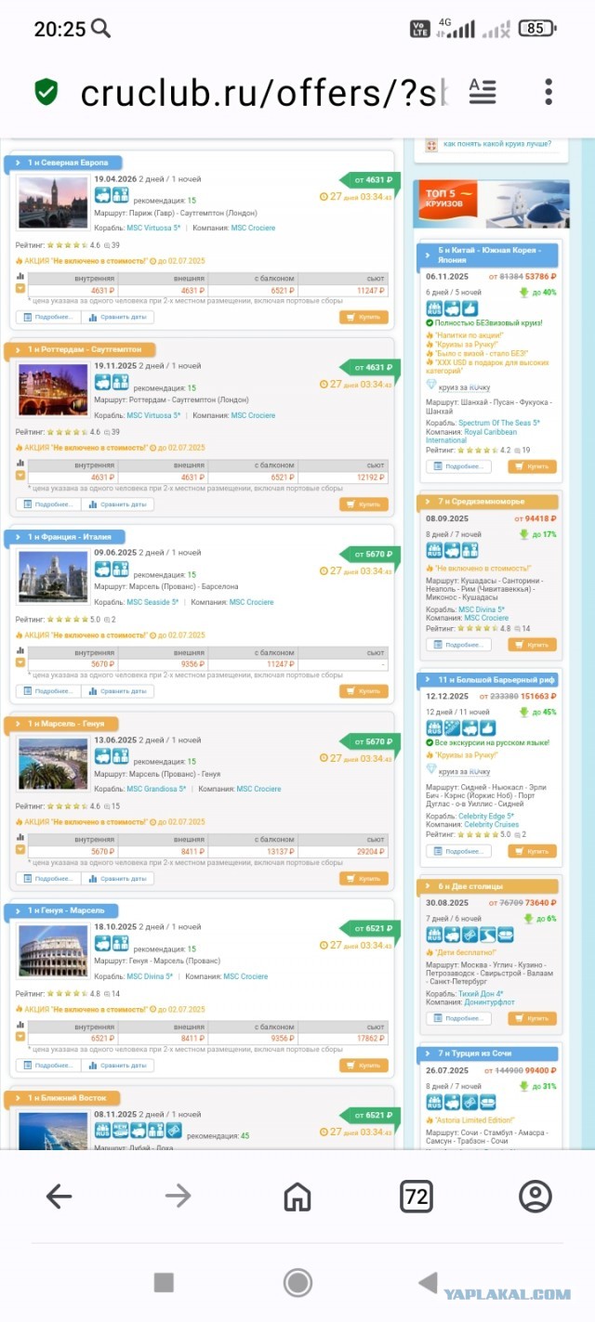
Task: Tap the green secure site shield icon
Action: coord(46,92)
